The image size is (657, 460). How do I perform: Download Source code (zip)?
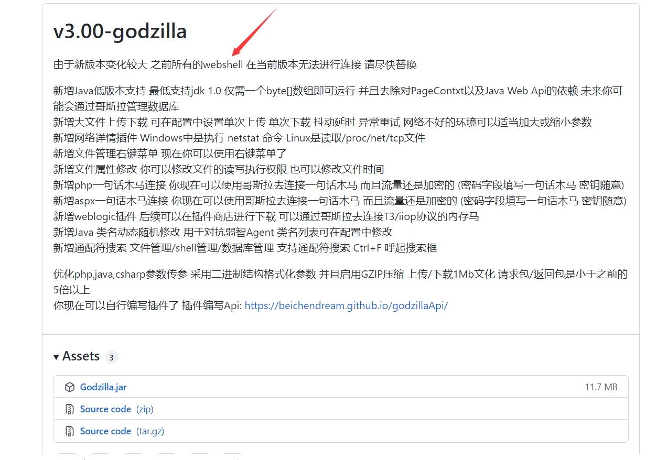[x=116, y=409]
